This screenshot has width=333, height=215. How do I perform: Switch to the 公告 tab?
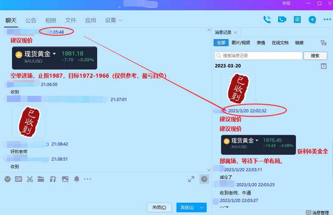click(31, 20)
